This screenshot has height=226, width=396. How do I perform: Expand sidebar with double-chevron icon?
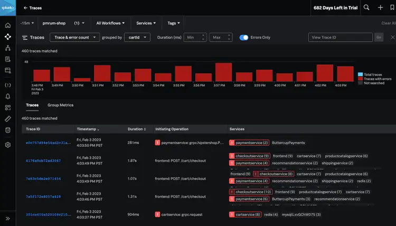[8, 218]
